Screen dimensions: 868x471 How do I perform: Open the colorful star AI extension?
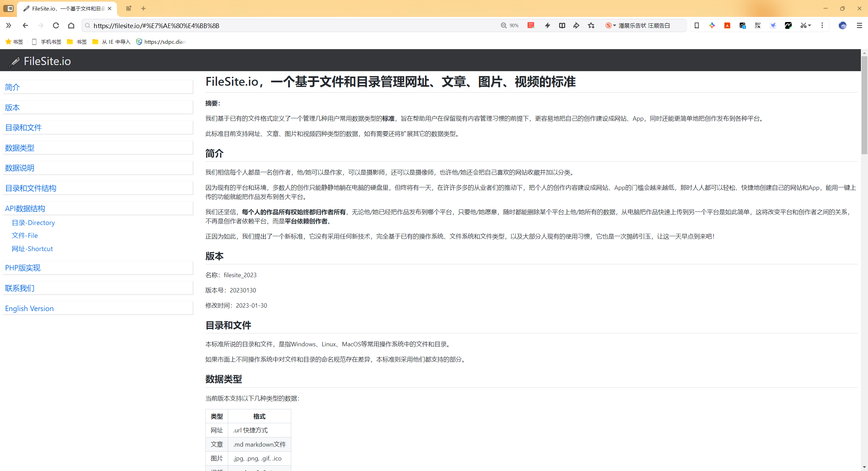point(712,25)
